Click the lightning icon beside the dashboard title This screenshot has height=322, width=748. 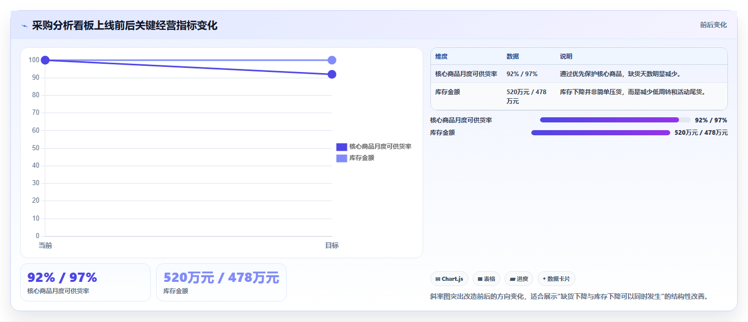click(25, 26)
